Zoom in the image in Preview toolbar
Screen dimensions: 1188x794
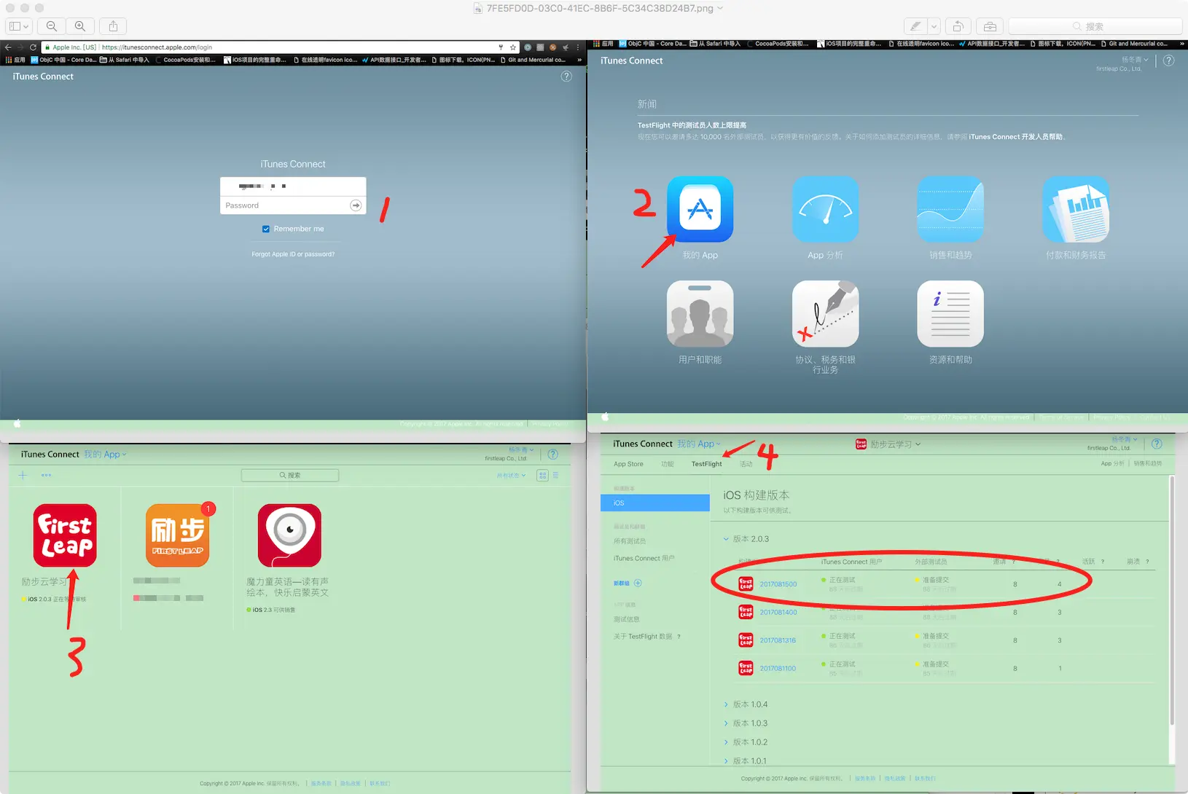coord(80,26)
